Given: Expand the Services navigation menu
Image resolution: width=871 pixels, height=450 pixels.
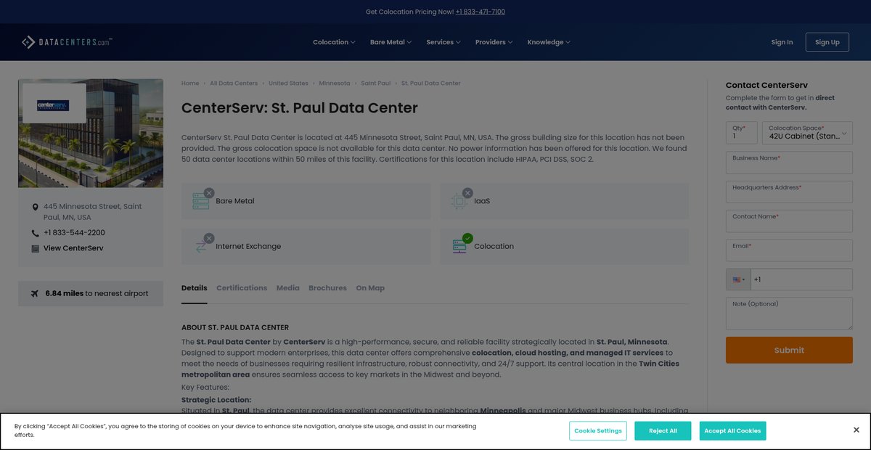Looking at the screenshot, I should [443, 42].
